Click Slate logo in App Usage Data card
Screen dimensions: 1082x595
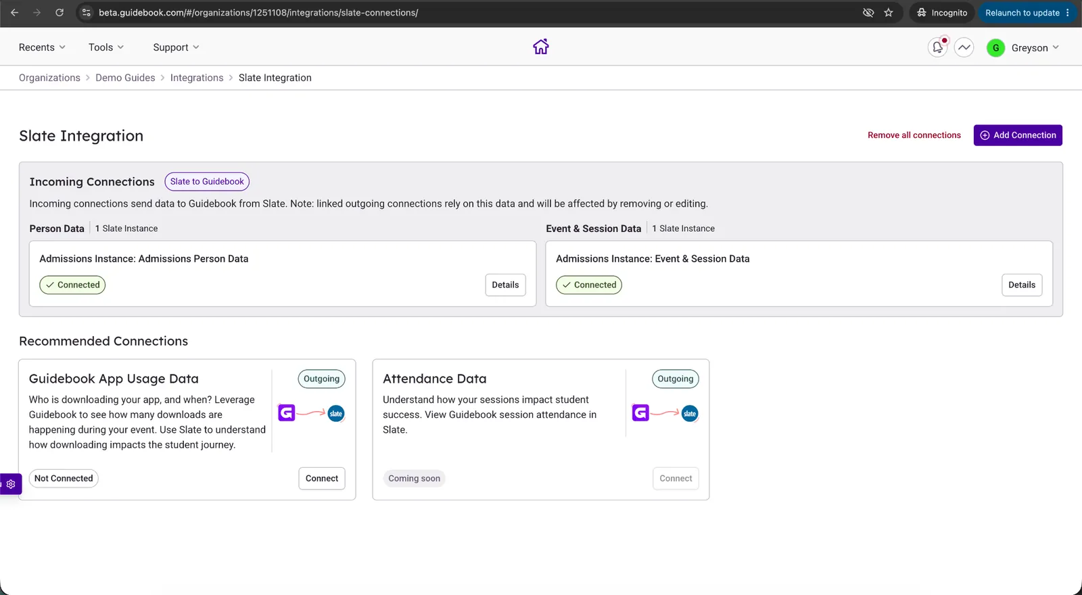(x=336, y=413)
